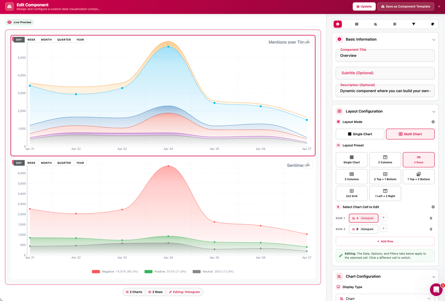
Task: Delete Row 2 with trash icon
Action: 431,229
